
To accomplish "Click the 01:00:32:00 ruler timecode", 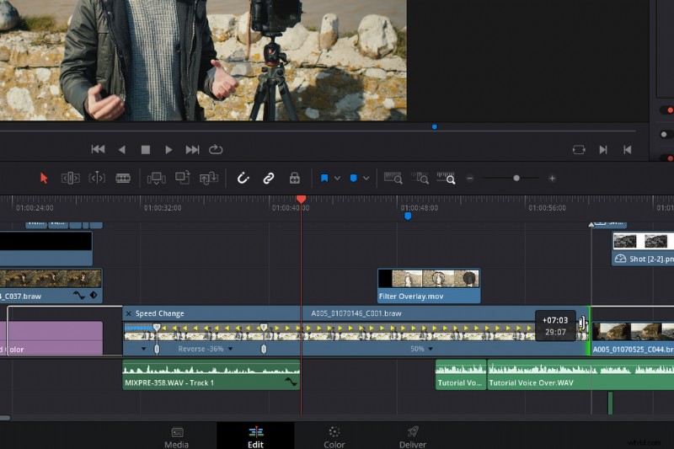I will pos(163,208).
